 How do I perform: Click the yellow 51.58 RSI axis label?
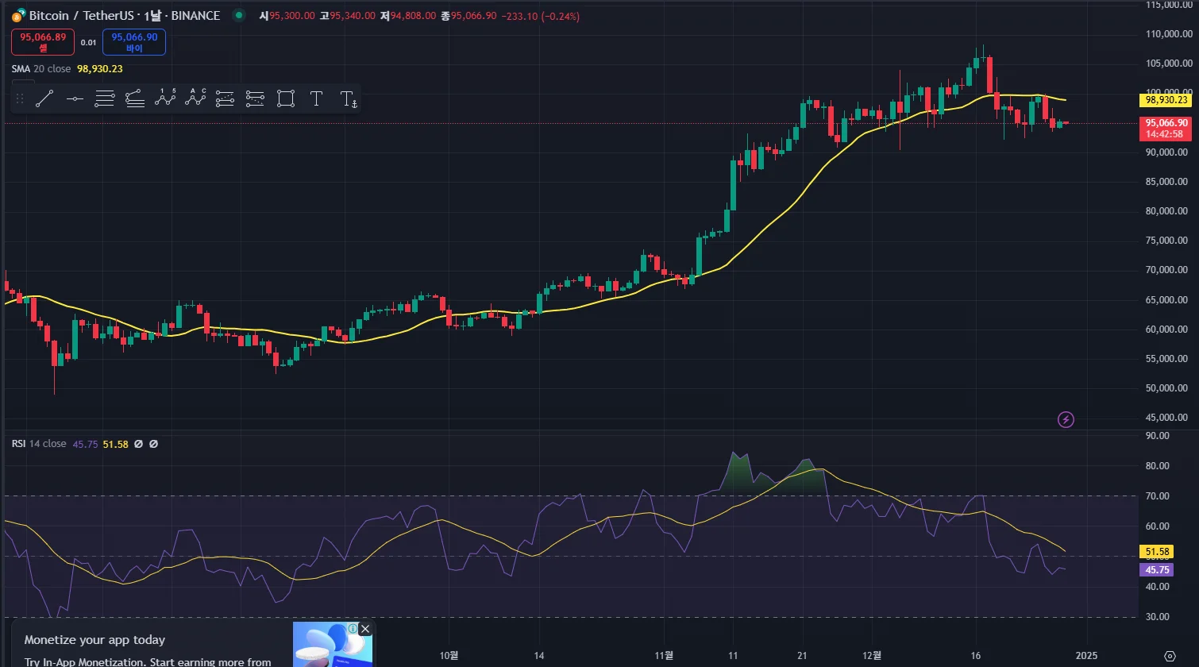coord(1159,552)
